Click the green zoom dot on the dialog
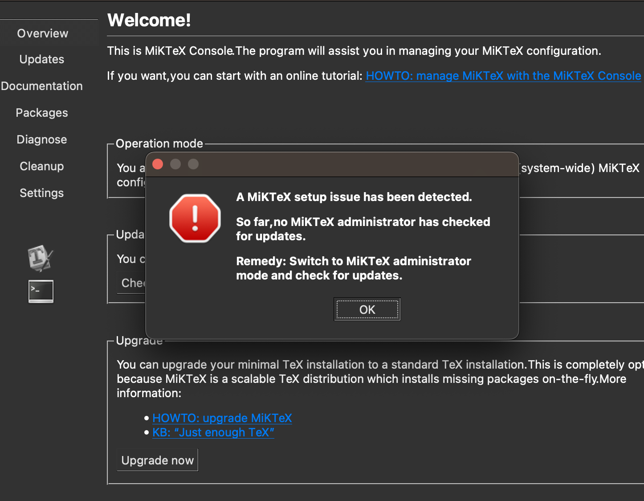This screenshot has width=644, height=501. click(193, 164)
